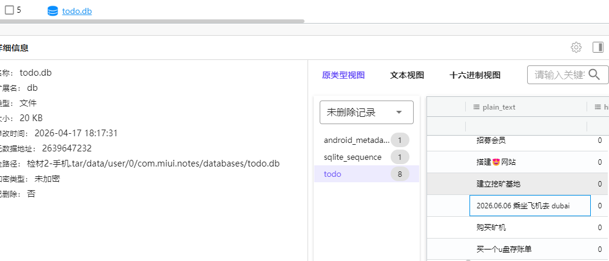Open the settings gear in the details panel
Image resolution: width=609 pixels, height=261 pixels.
pyautogui.click(x=576, y=47)
